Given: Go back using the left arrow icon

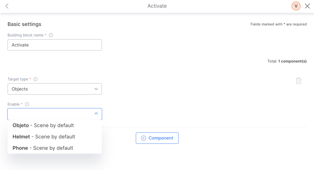Looking at the screenshot, I should click(x=7, y=6).
